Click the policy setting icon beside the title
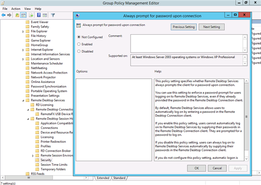The width and height of the screenshot is (261, 185). (78, 25)
